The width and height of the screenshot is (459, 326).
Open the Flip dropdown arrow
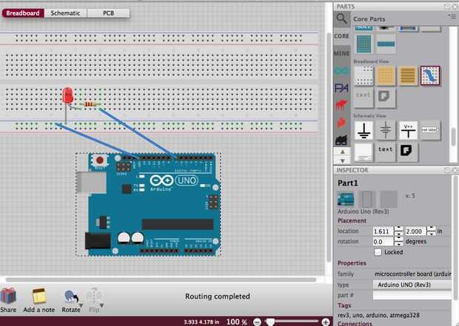101,306
